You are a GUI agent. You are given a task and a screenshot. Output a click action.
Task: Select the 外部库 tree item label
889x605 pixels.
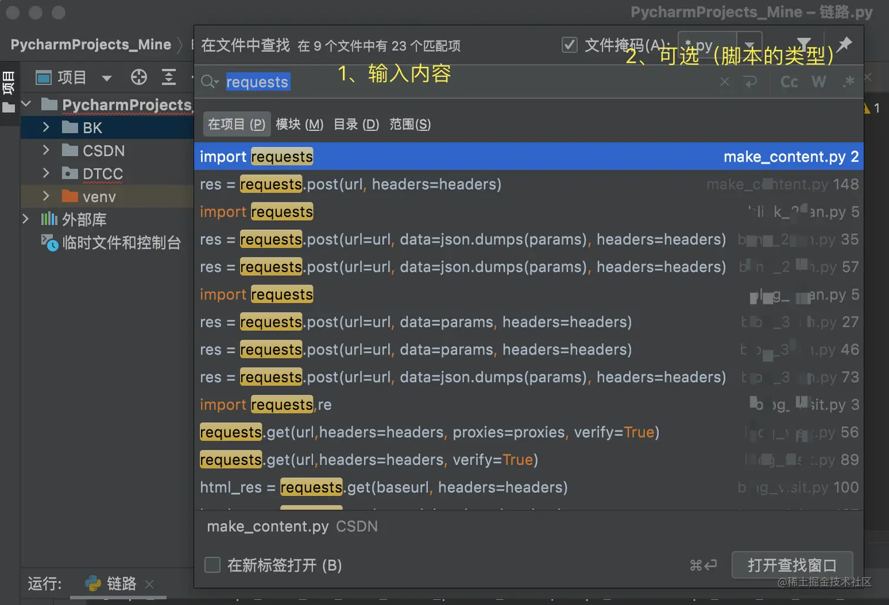[84, 219]
